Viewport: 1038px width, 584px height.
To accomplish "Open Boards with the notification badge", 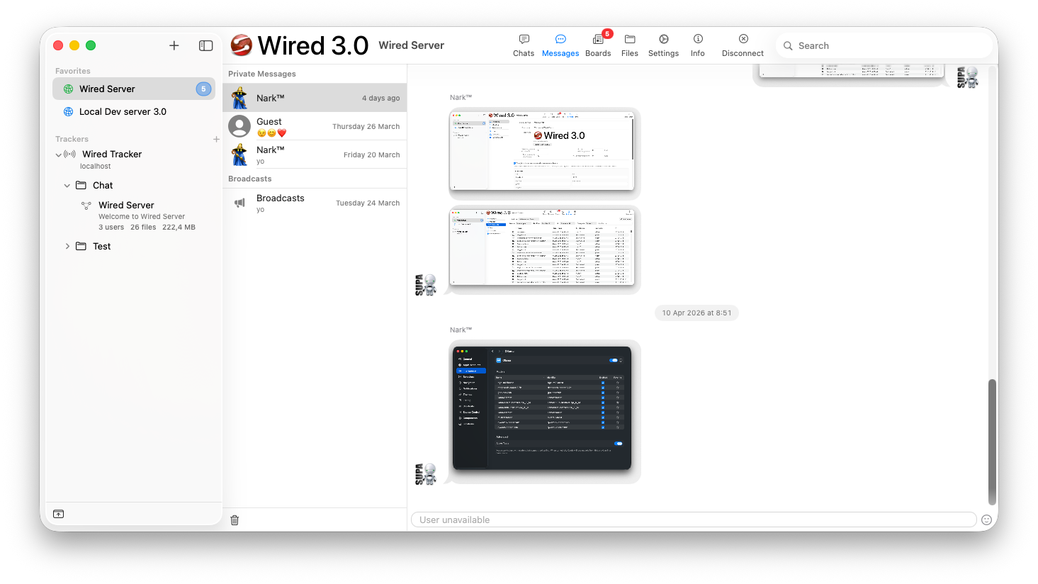I will [x=598, y=45].
